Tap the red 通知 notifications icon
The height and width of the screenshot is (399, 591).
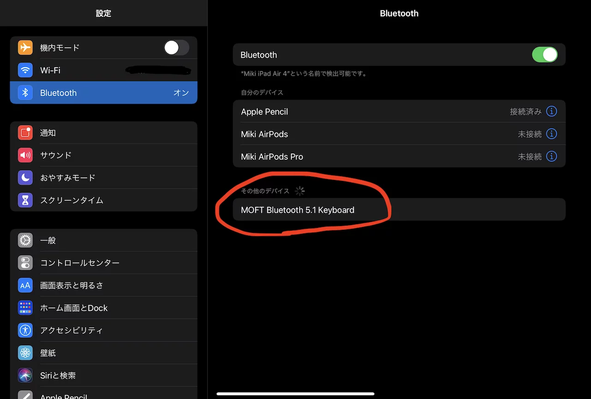(x=25, y=133)
